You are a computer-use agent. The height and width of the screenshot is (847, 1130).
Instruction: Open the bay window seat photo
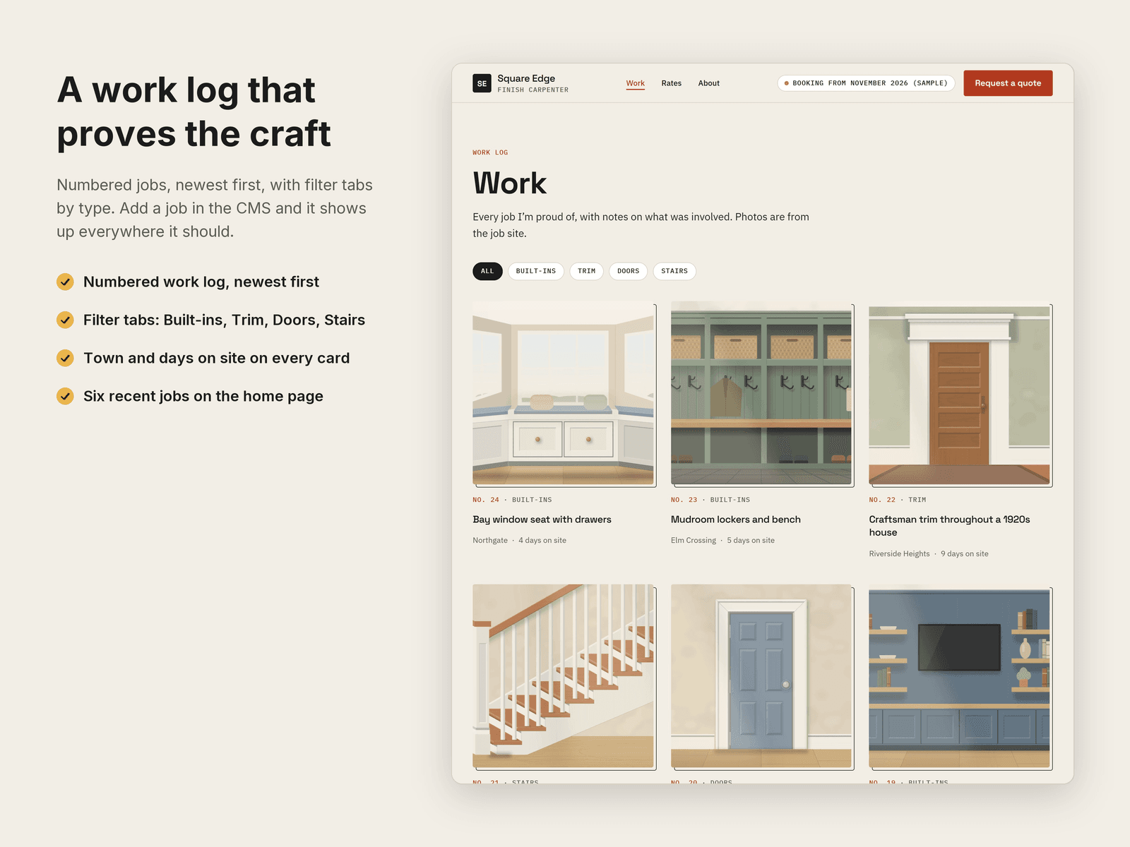click(564, 394)
